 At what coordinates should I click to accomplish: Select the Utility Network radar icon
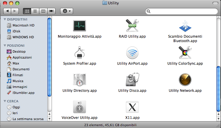pos(185,80)
